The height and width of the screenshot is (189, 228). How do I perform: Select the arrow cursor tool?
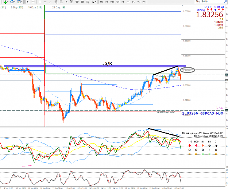pos(28,2)
